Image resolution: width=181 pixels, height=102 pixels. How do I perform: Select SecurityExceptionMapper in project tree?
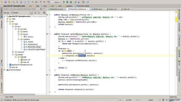pos(37,49)
